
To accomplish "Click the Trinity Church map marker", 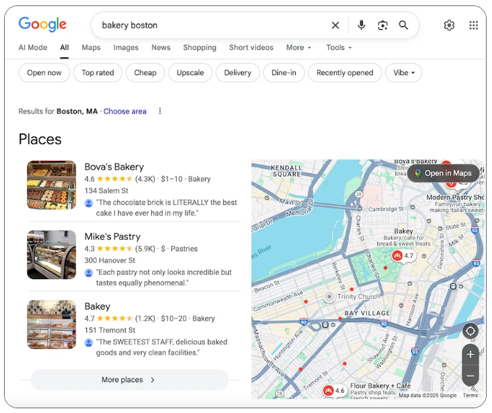I will point(329,296).
